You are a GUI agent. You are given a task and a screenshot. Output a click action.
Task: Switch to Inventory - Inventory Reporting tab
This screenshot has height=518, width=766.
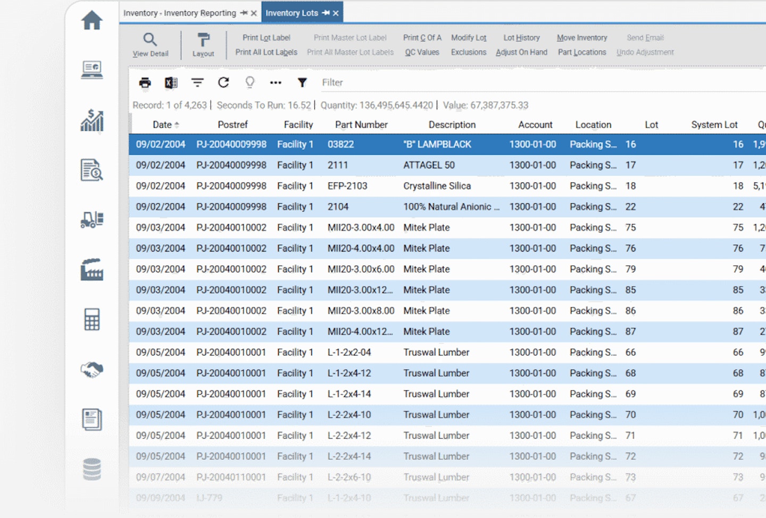pyautogui.click(x=180, y=13)
